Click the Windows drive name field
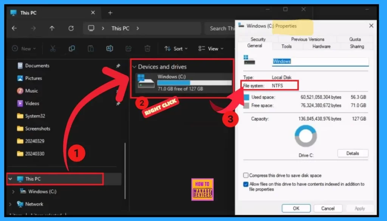 (x=320, y=62)
